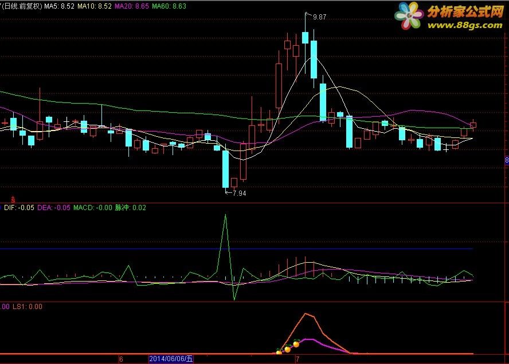This screenshot has height=364, width=509.
Task: Click the 脉冲: 0.02 value label
Action: tap(131, 207)
